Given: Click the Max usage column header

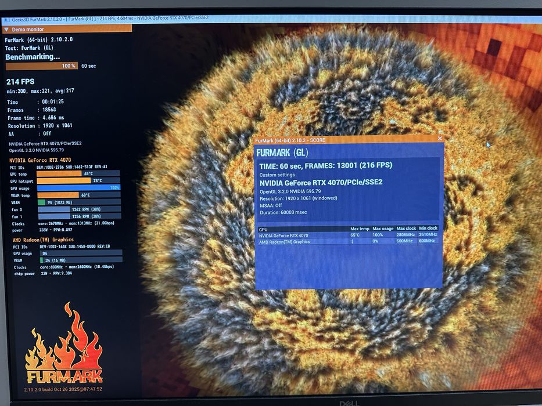Looking at the screenshot, I should tap(383, 229).
